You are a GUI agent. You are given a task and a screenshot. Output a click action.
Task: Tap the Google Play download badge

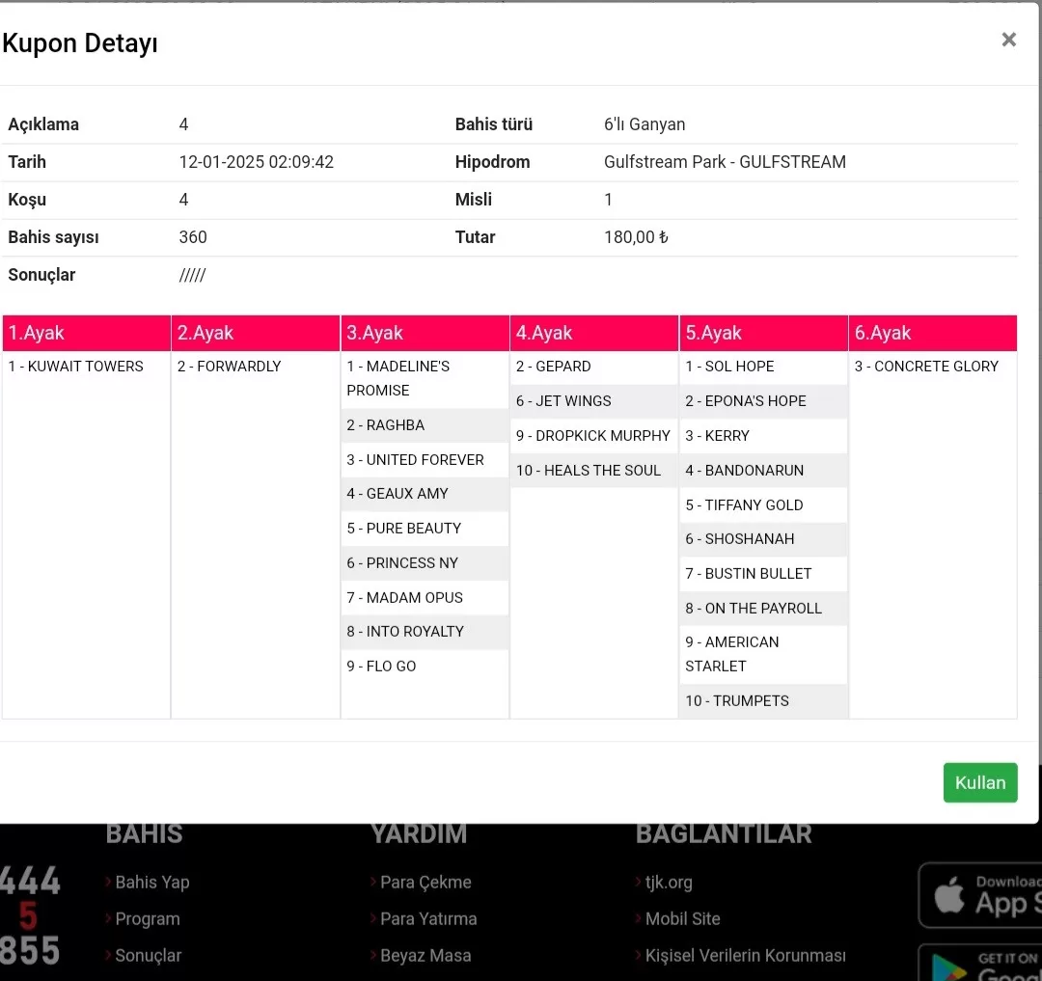[x=980, y=965]
